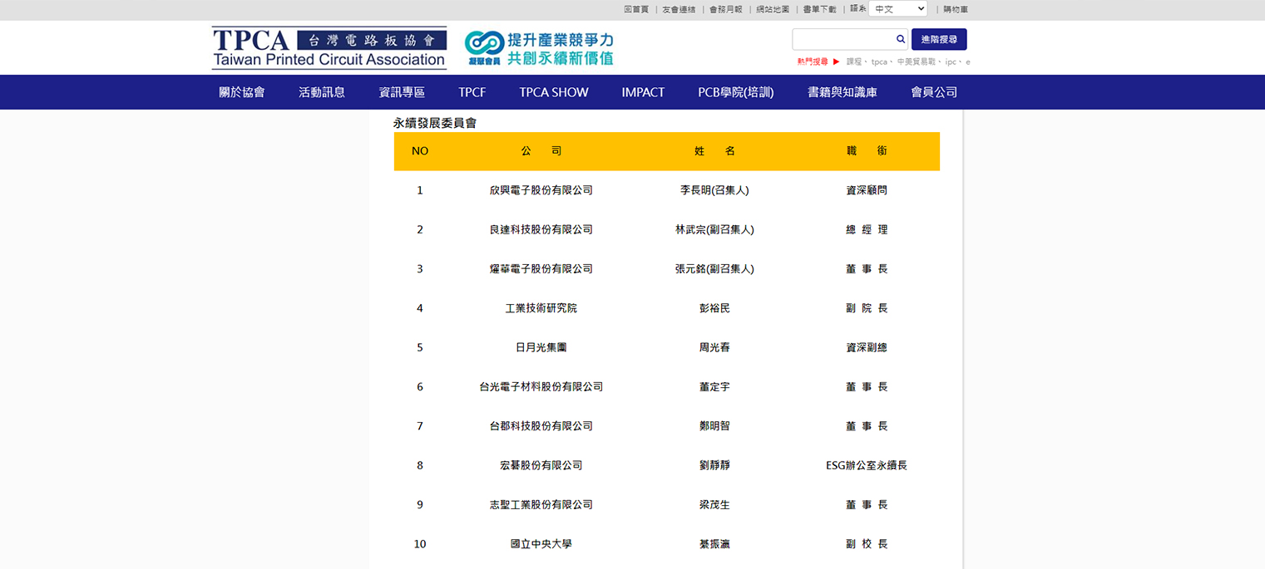
Task: Click the NO column header
Action: coord(420,151)
